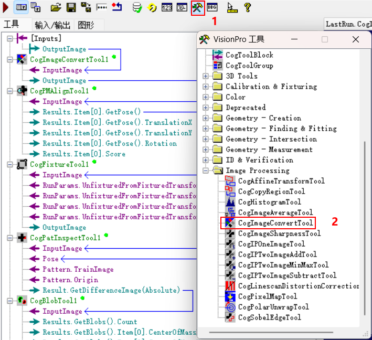Select CogToolBlock icon in tools list

[x=218, y=55]
